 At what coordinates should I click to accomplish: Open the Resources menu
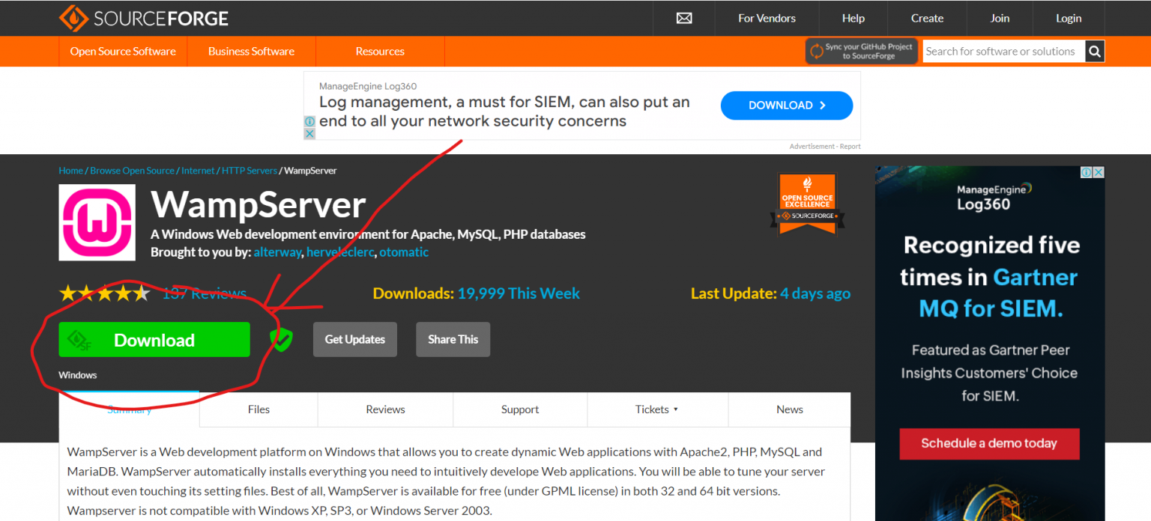point(379,51)
